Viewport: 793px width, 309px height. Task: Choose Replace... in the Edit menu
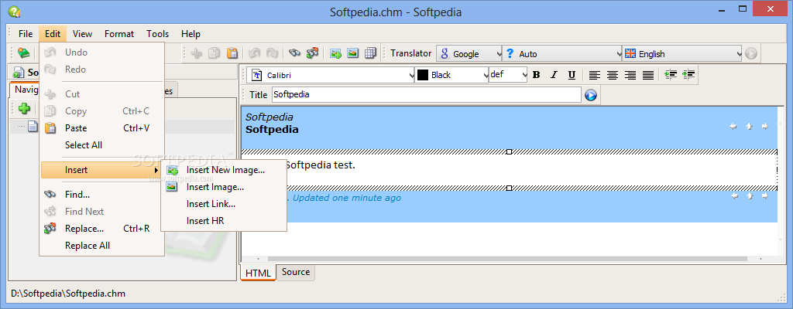(x=101, y=229)
